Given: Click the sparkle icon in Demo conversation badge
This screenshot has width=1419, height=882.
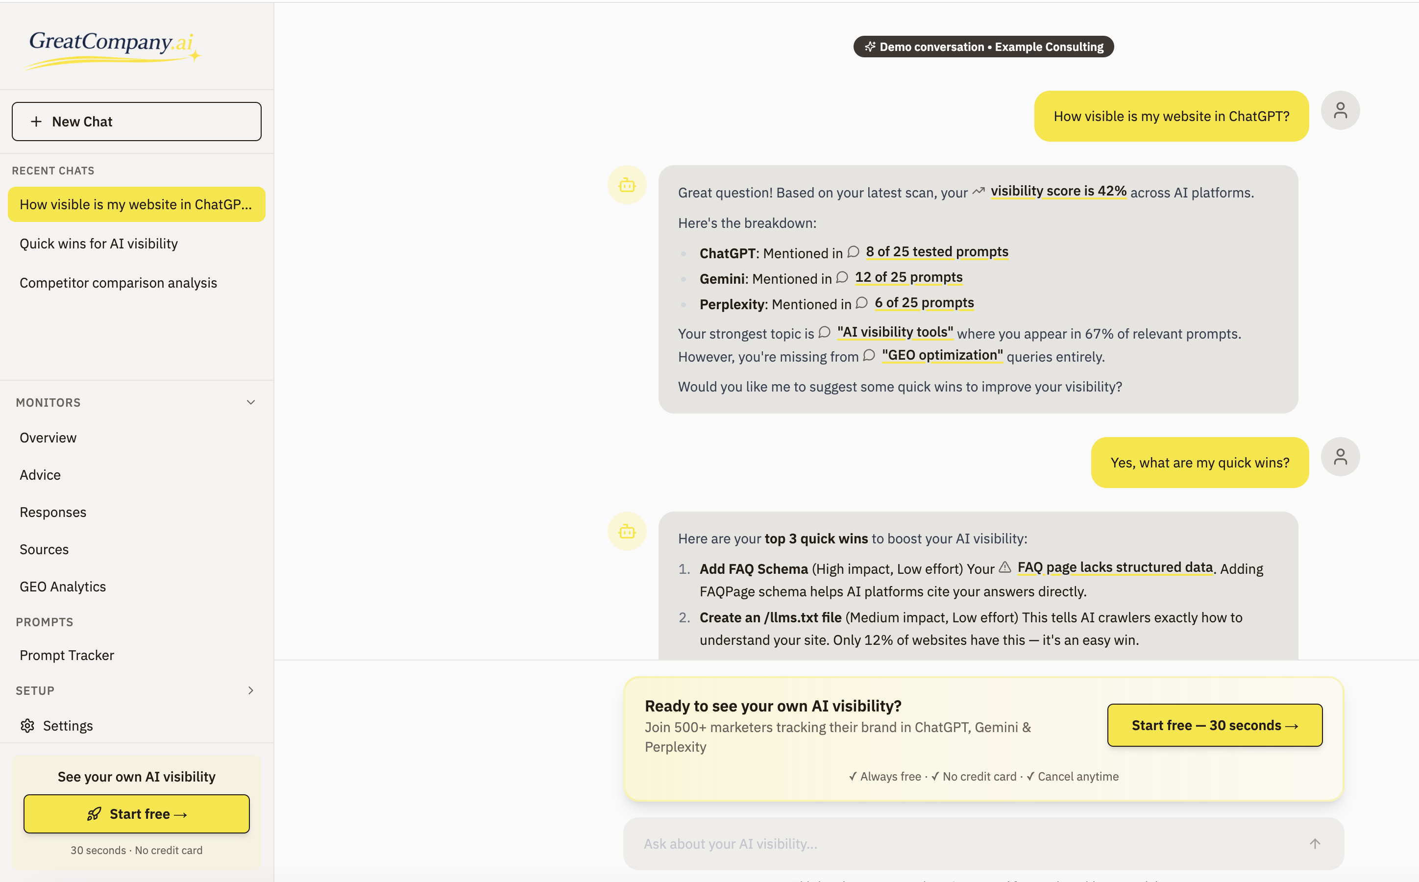Looking at the screenshot, I should click(870, 47).
